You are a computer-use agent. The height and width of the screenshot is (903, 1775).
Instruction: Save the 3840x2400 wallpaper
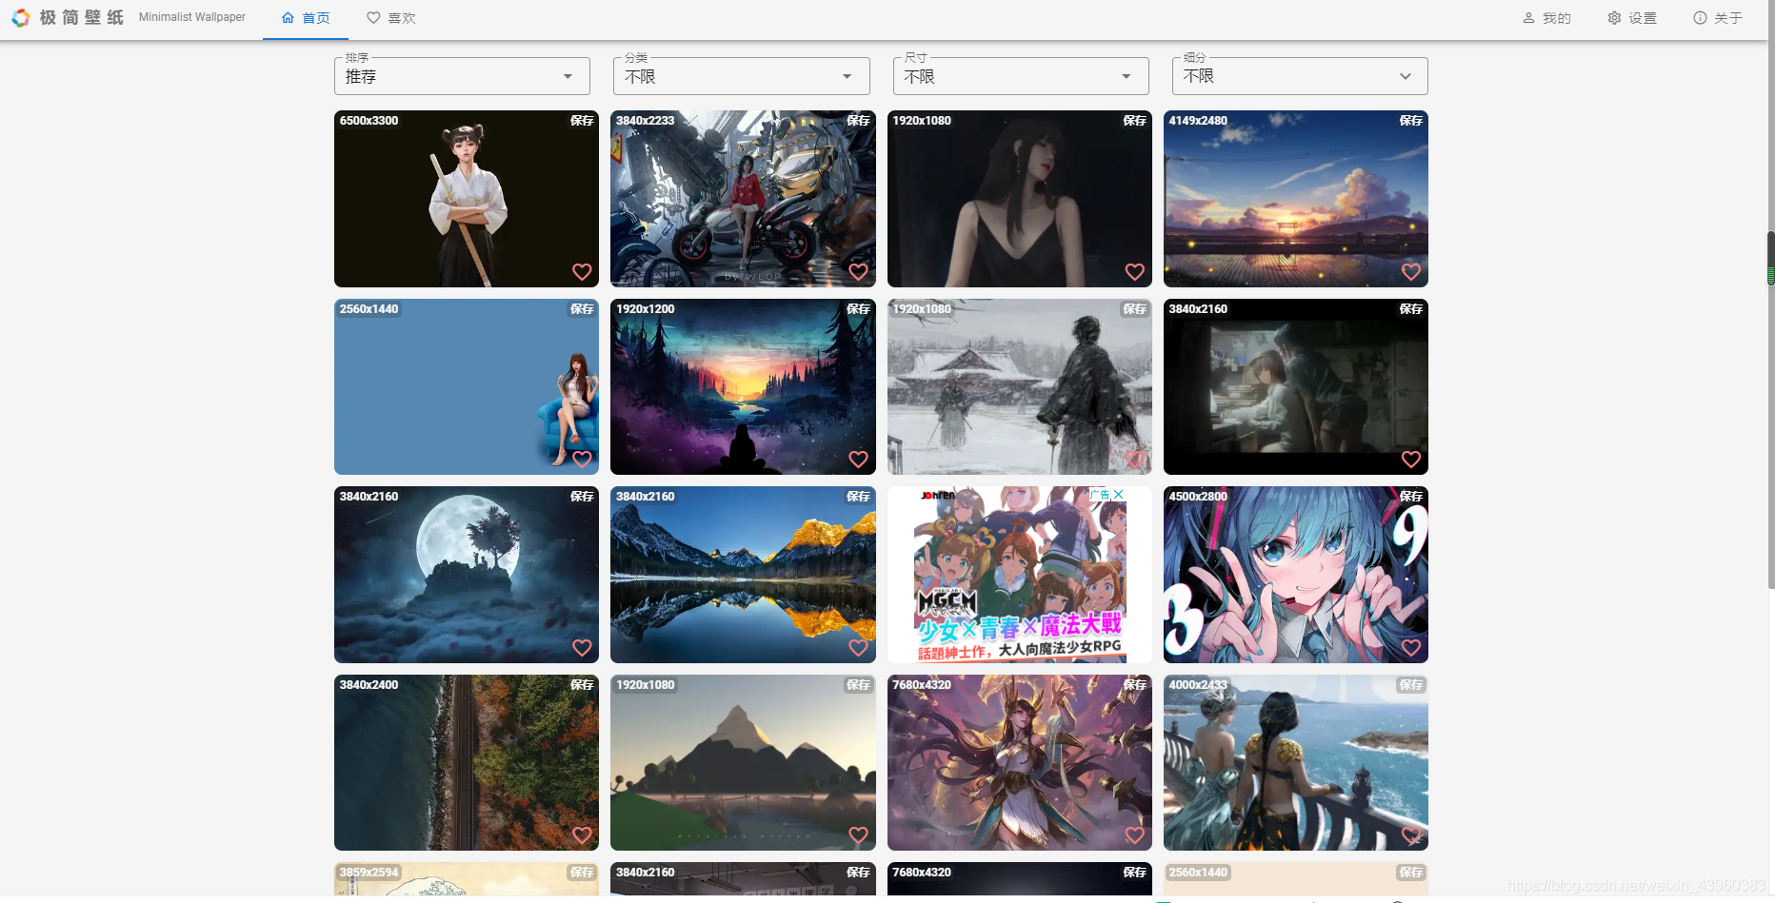click(x=582, y=685)
